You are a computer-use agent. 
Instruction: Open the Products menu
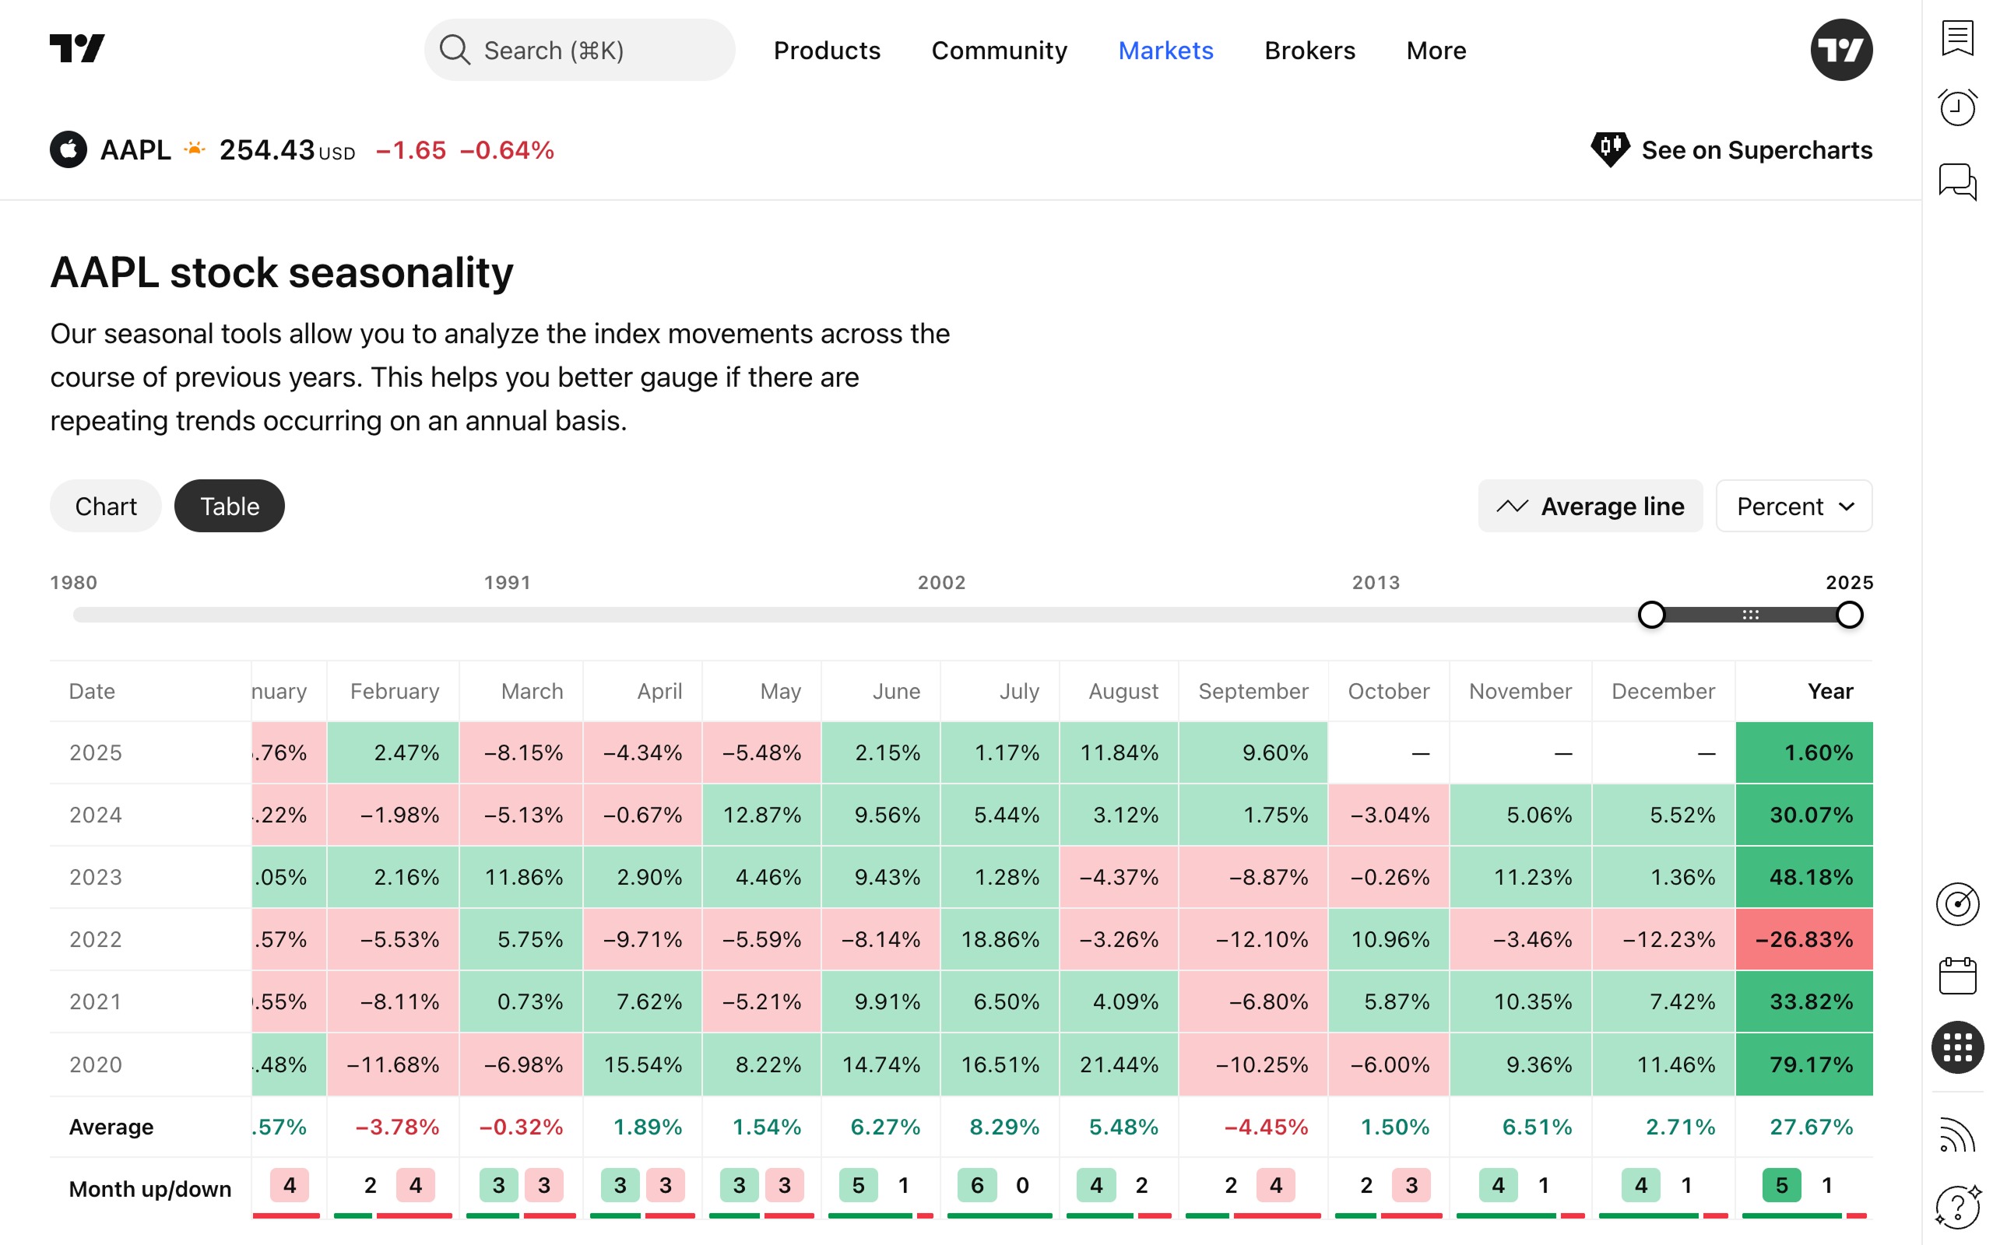pyautogui.click(x=827, y=51)
